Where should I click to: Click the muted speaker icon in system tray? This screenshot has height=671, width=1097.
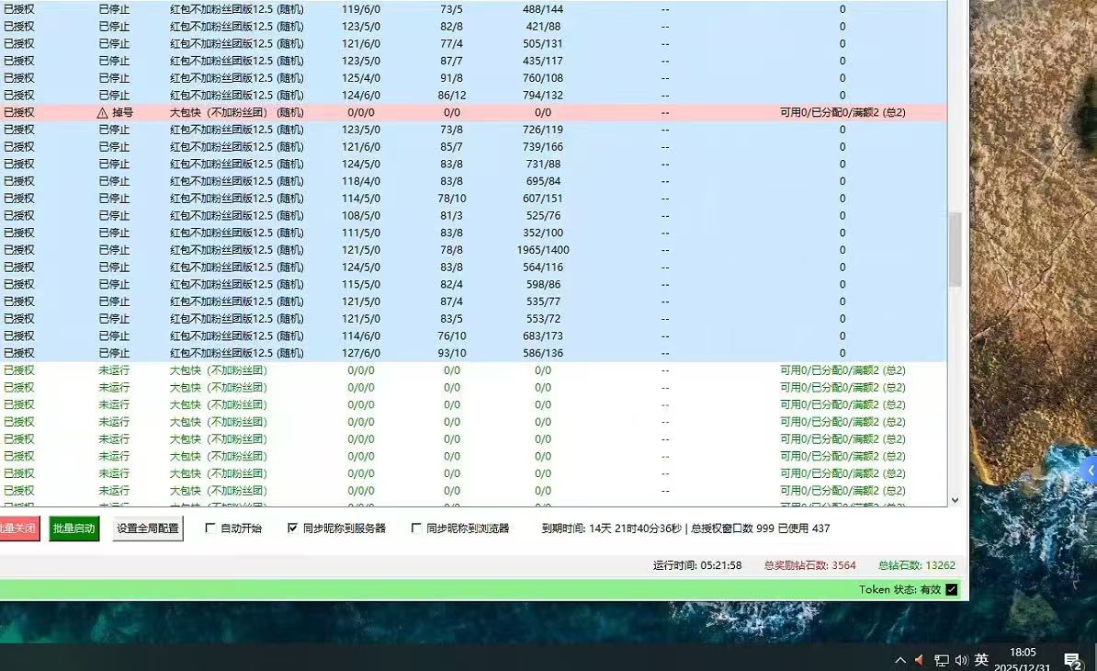coord(920,659)
